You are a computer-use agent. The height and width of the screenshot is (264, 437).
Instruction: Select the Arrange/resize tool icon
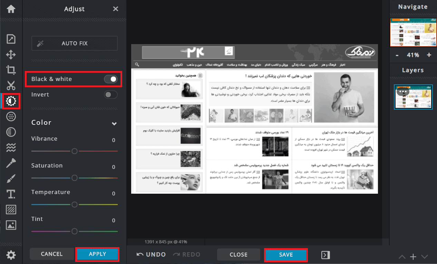pyautogui.click(x=11, y=39)
